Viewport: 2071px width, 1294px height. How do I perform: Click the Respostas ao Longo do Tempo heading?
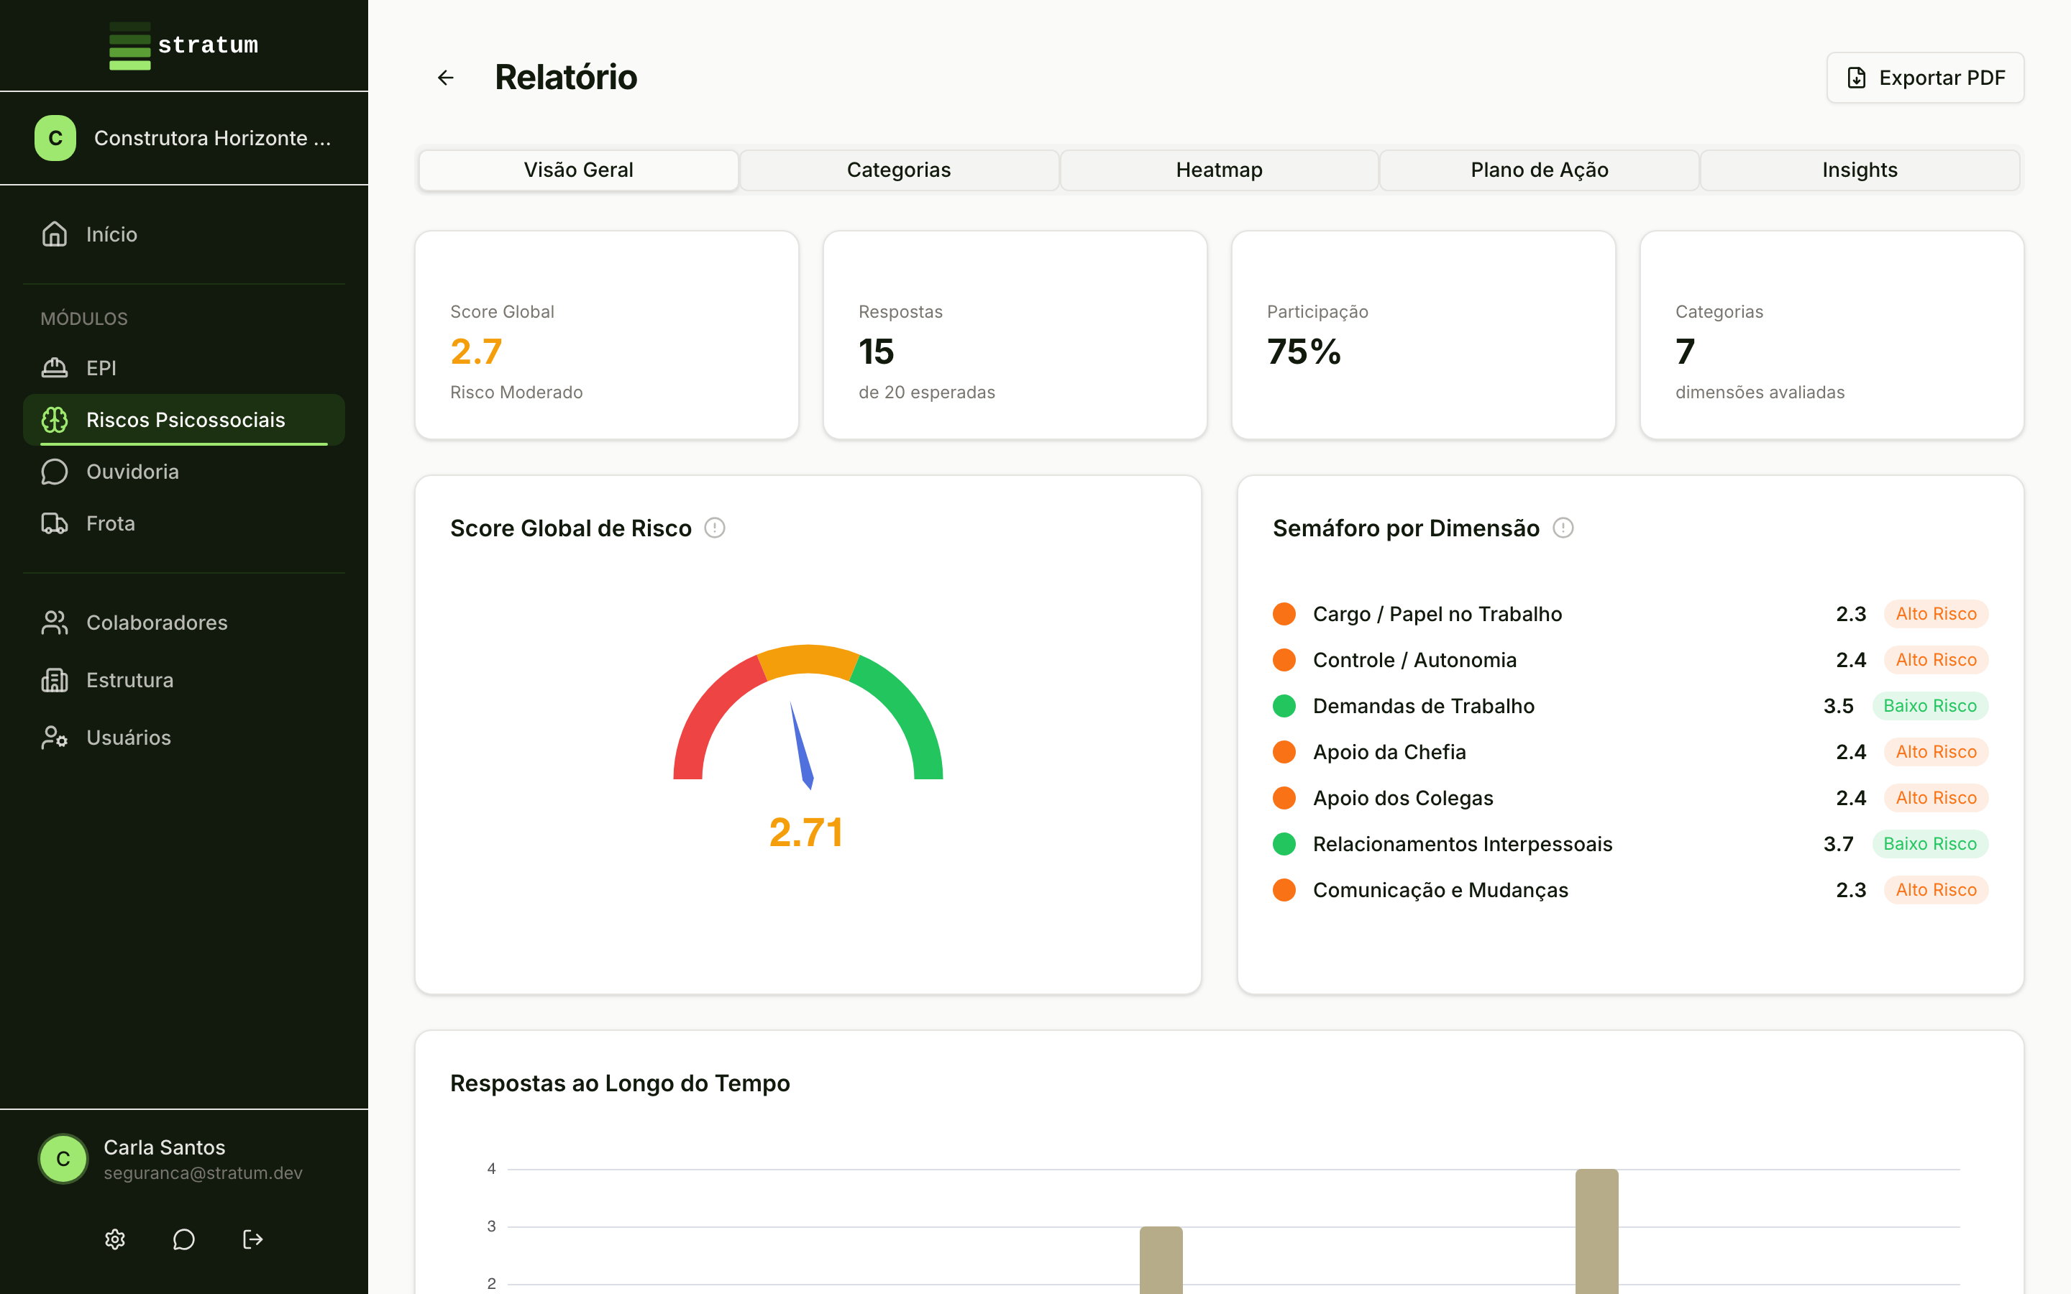tap(620, 1083)
